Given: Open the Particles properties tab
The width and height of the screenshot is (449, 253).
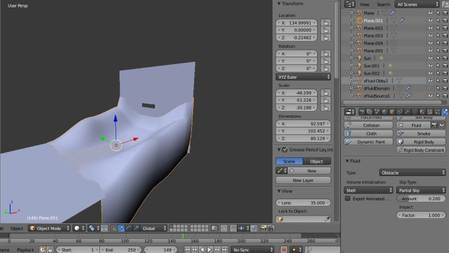Looking at the screenshot, I should 437,112.
